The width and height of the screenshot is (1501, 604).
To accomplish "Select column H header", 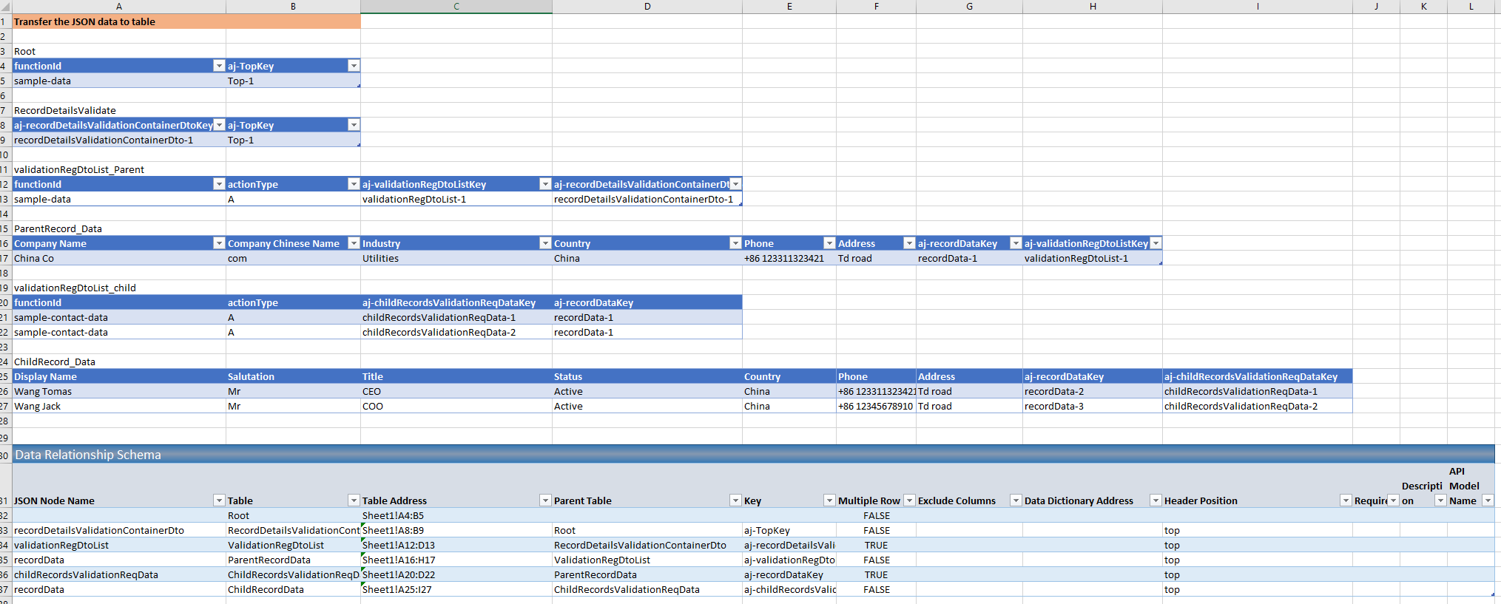I will pyautogui.click(x=1092, y=7).
